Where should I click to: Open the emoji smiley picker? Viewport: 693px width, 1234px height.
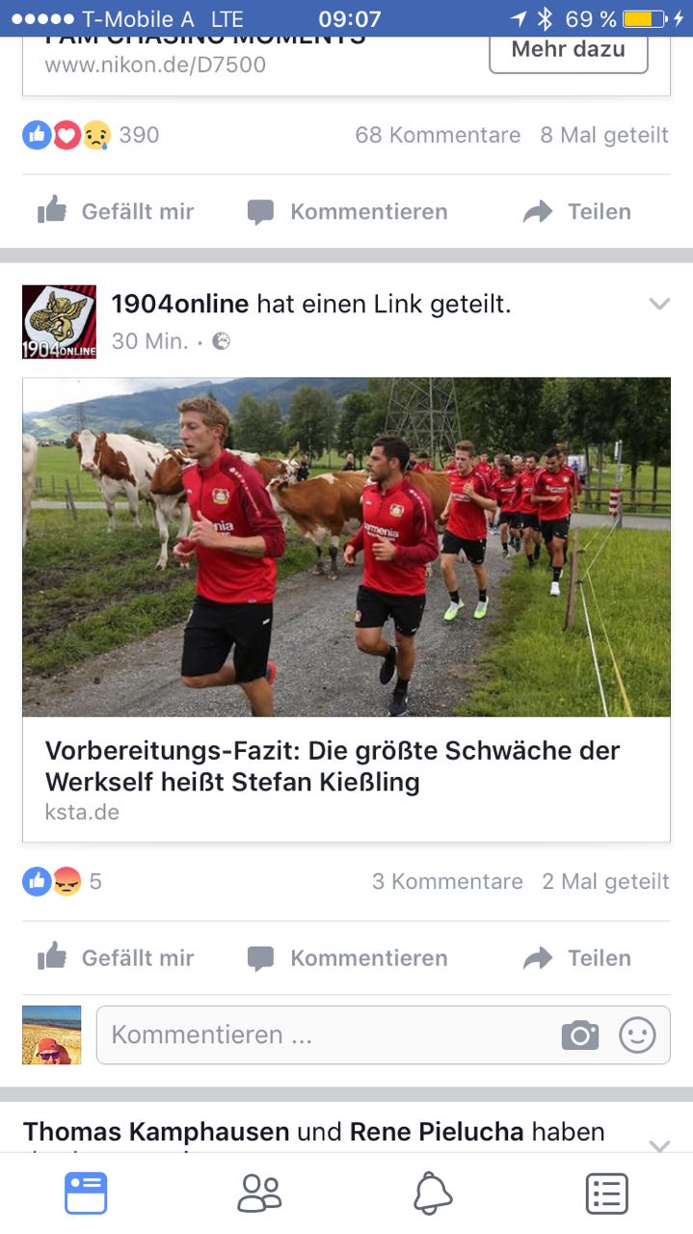click(637, 1035)
